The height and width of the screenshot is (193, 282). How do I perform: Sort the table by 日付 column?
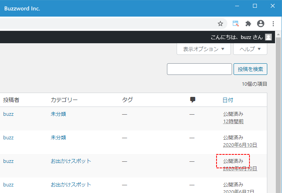pos(228,100)
